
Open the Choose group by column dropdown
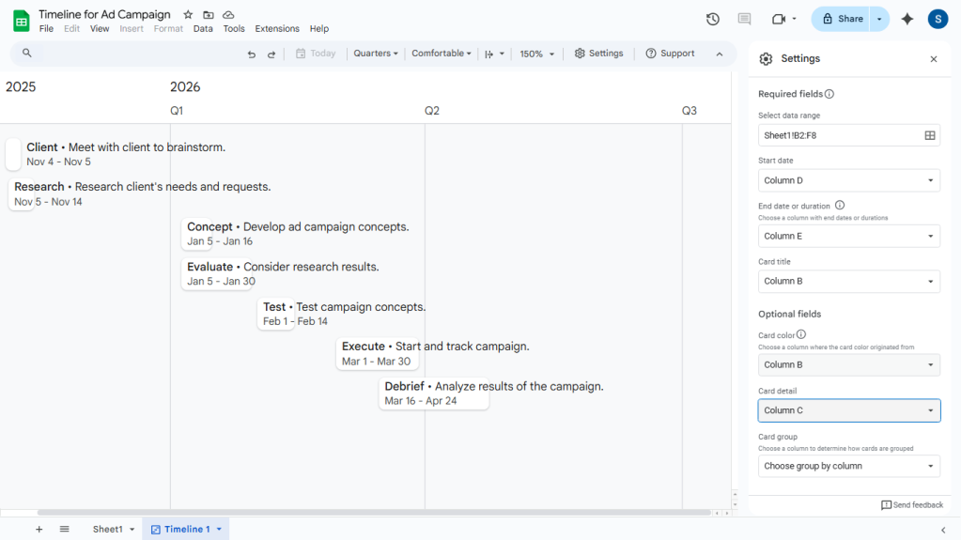click(x=849, y=467)
